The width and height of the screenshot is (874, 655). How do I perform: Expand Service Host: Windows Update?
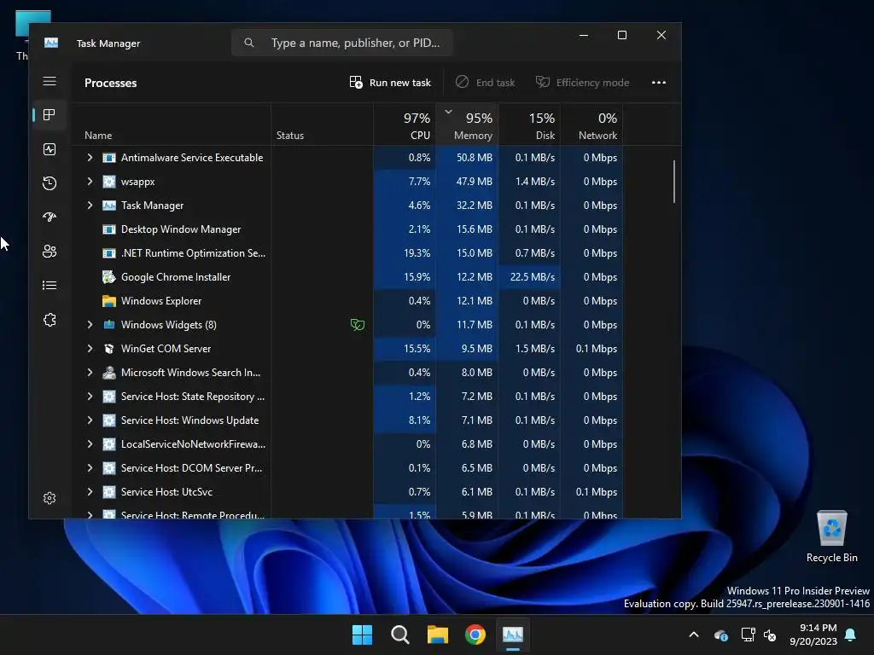point(90,420)
